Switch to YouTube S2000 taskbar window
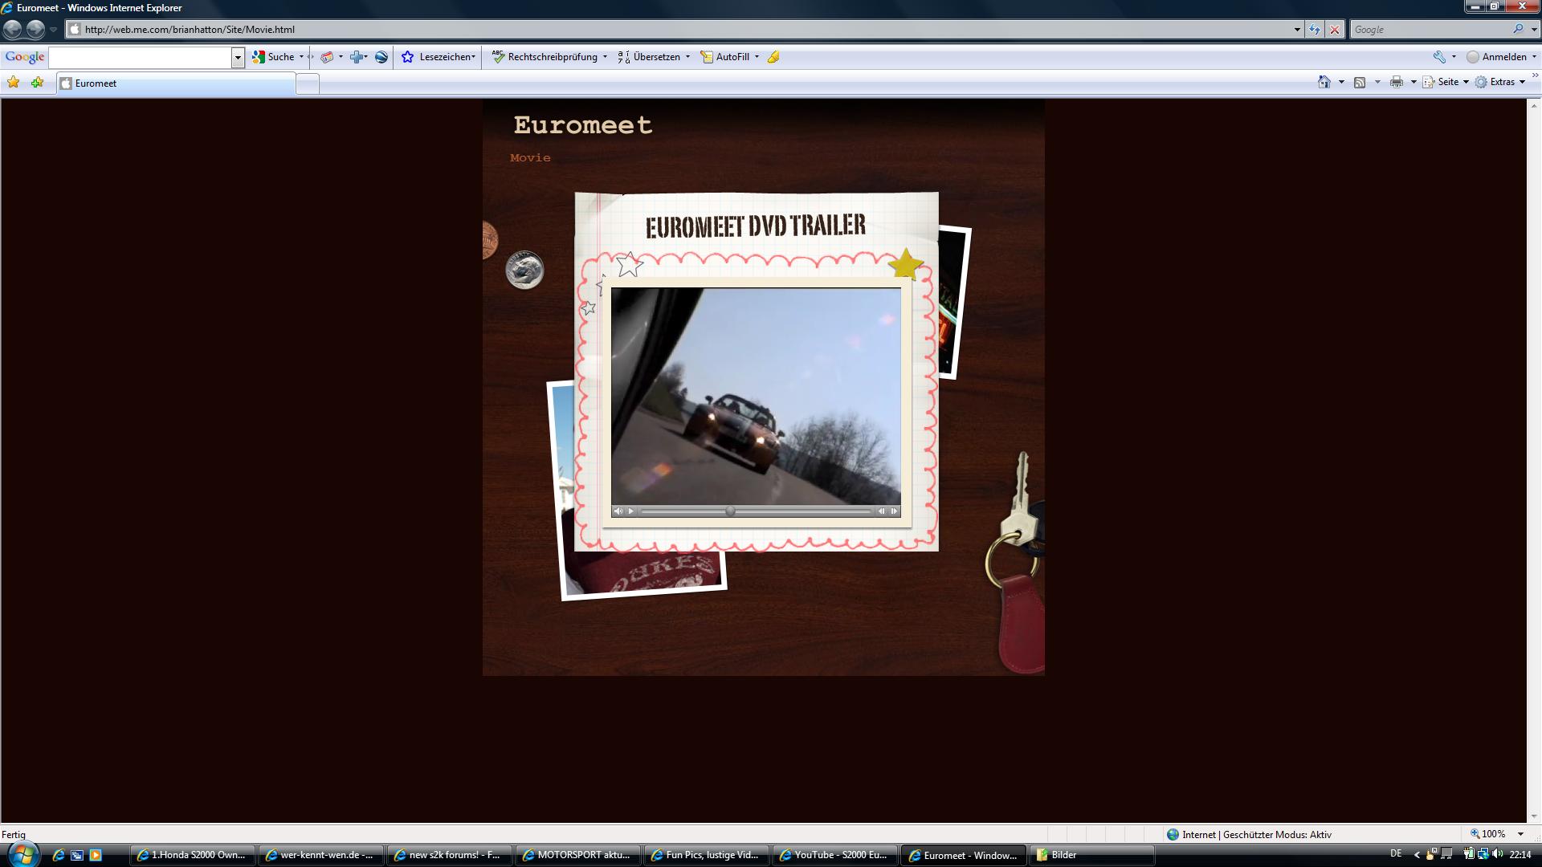 pos(834,855)
